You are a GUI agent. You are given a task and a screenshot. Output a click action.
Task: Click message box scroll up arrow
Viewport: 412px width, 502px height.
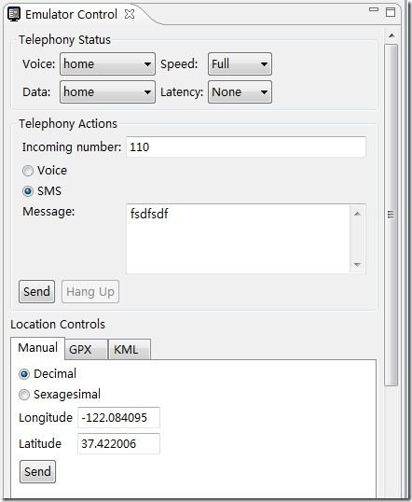[x=357, y=214]
